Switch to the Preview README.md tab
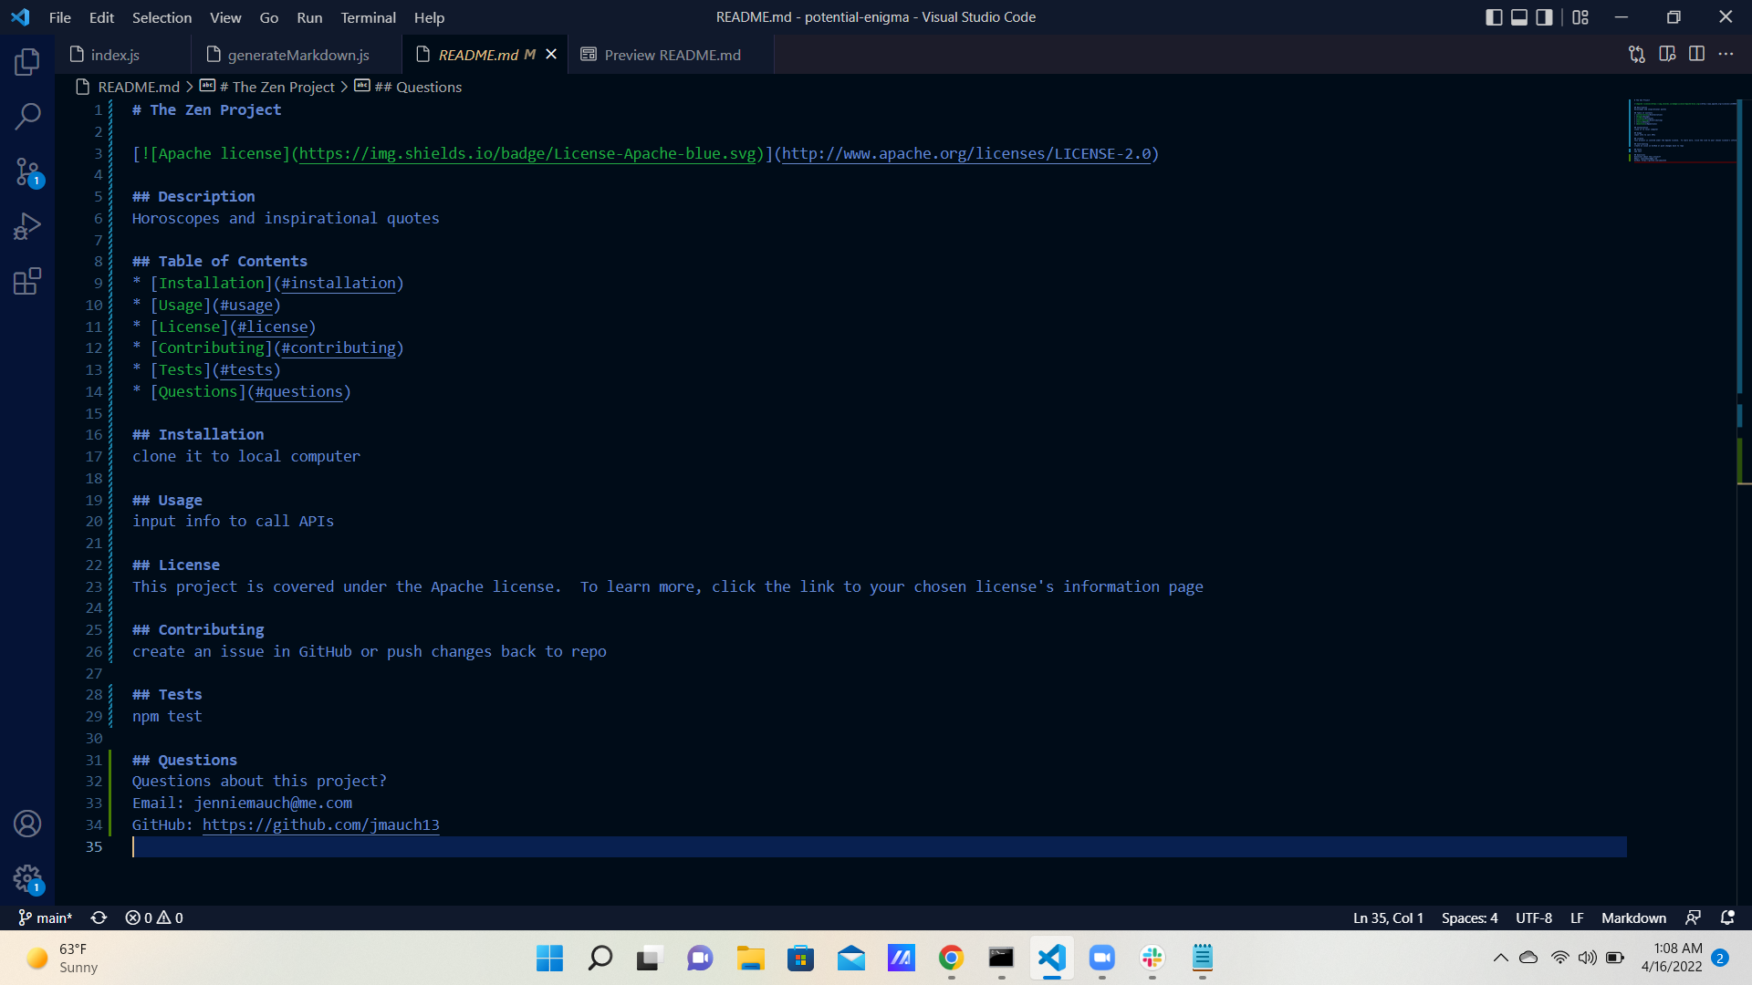This screenshot has height=985, width=1752. tap(671, 55)
